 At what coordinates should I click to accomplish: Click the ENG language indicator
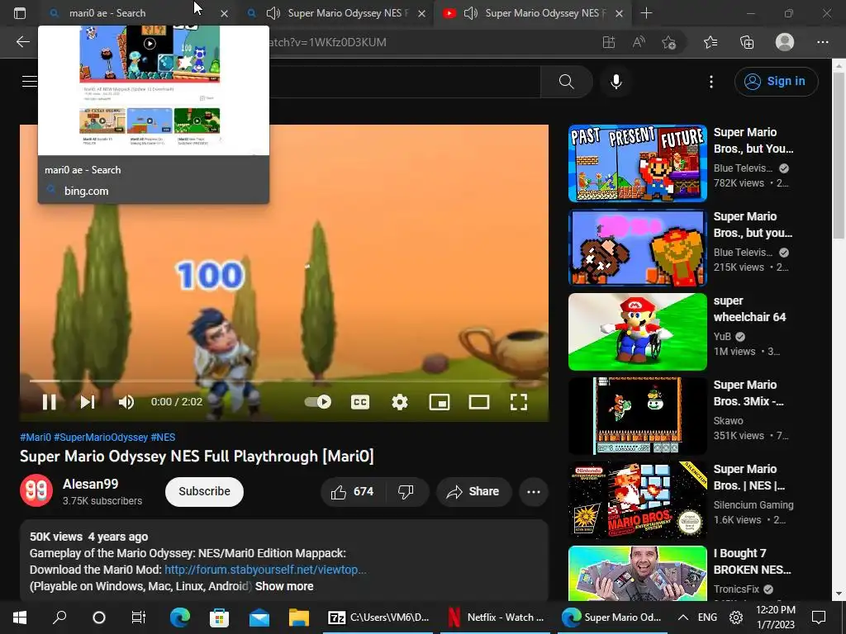707,617
